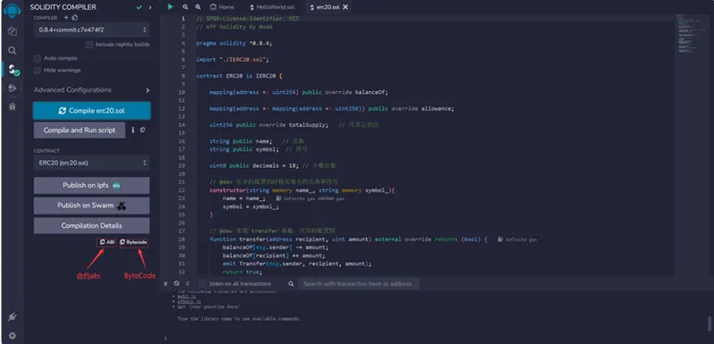Enable Include nightly builds checkbox
Image resolution: width=714 pixels, height=344 pixels.
pos(89,45)
